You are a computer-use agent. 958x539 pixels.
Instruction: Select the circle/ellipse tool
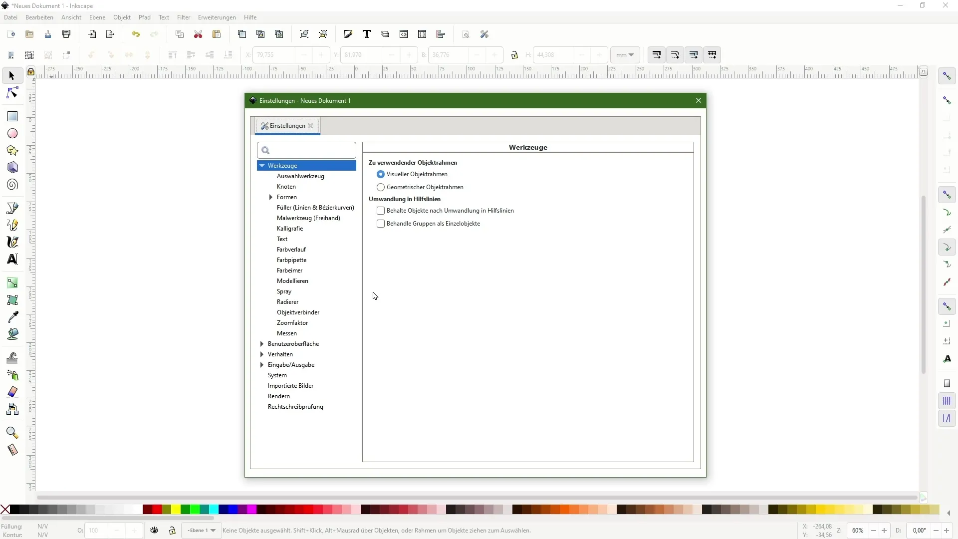pos(12,133)
